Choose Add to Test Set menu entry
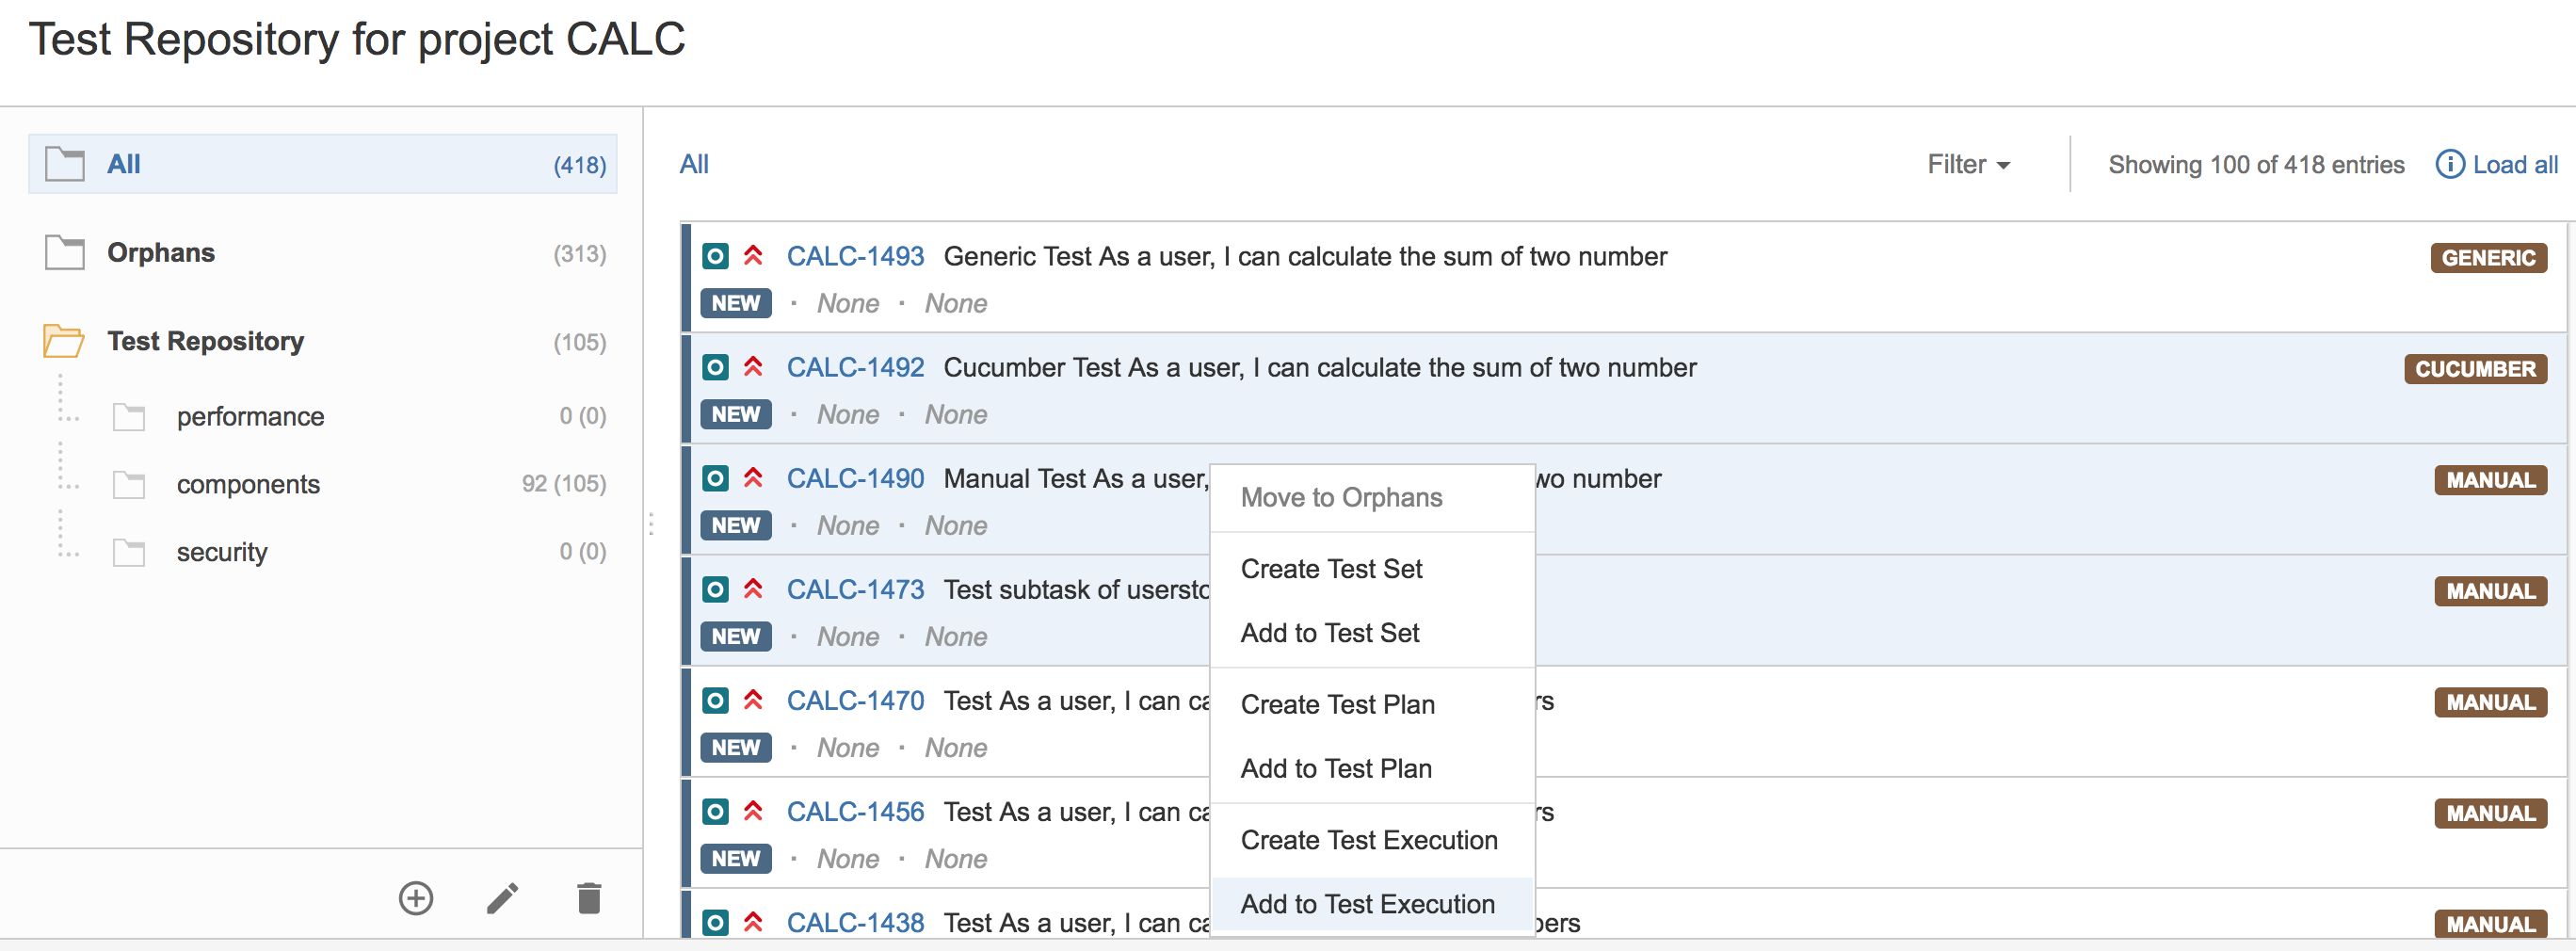This screenshot has width=2576, height=951. click(x=1372, y=633)
